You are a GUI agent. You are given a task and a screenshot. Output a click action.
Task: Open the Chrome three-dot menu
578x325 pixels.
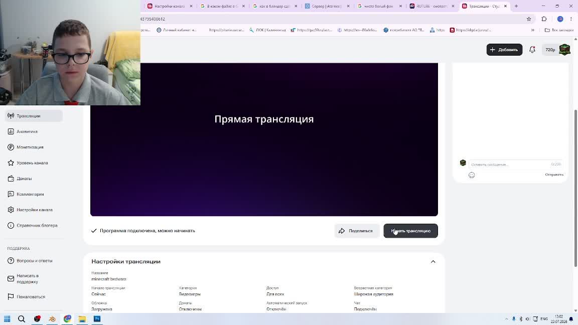[x=571, y=19]
